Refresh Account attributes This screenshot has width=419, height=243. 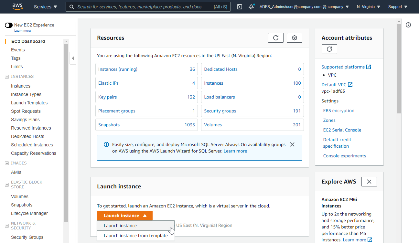click(x=329, y=49)
